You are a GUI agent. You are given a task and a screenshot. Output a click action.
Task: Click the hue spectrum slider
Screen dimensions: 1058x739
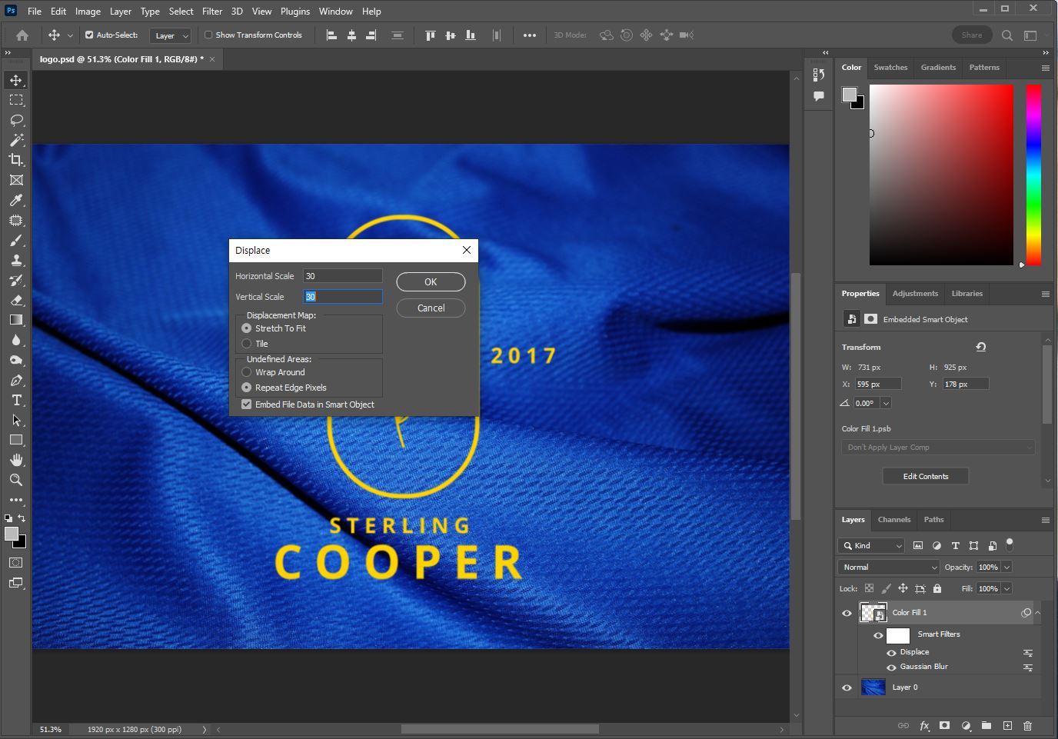(x=1034, y=175)
